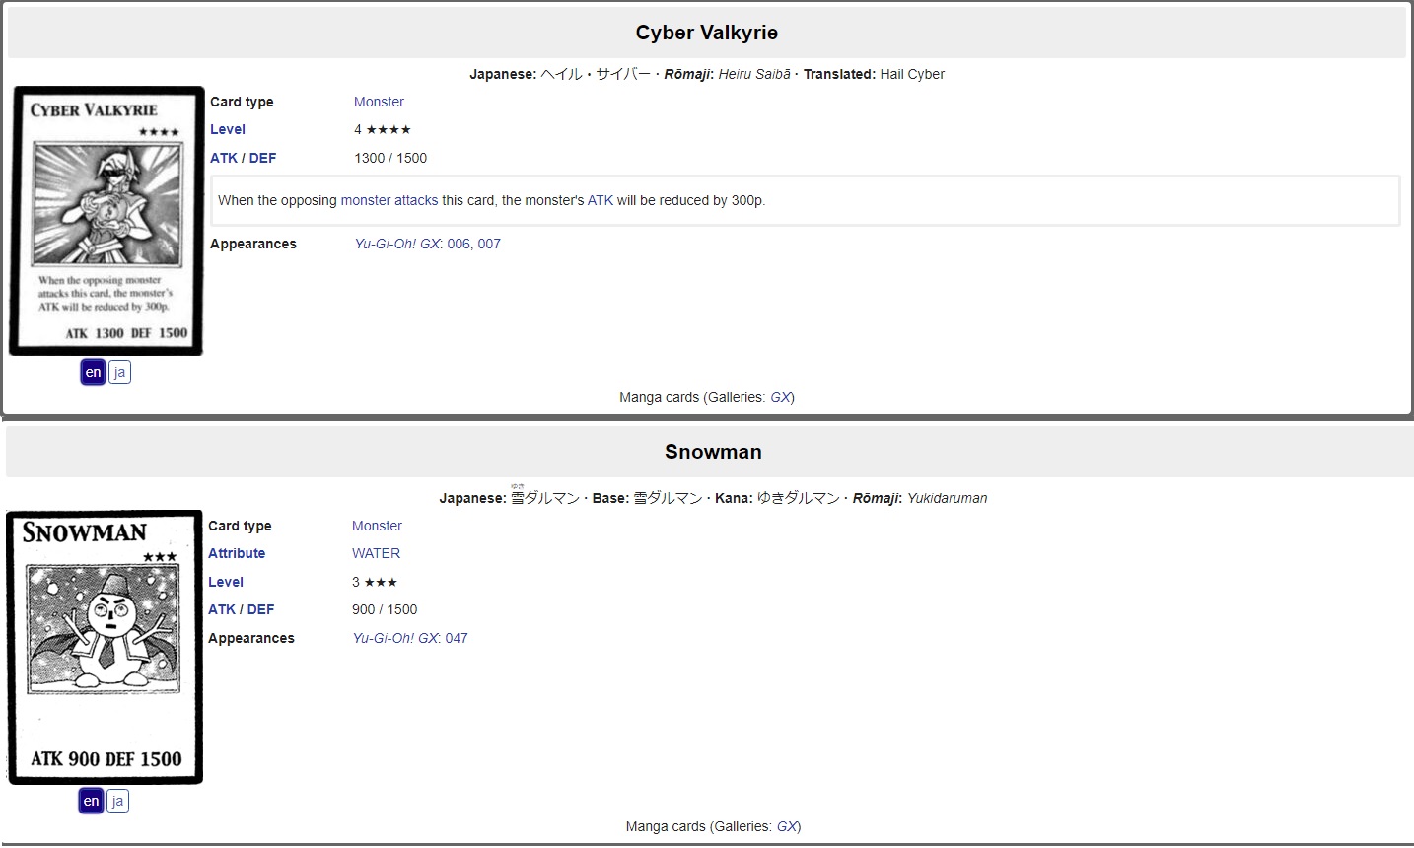Click the 'Heiru Saibā' romaji text
Image resolution: width=1414 pixels, height=848 pixels.
click(x=754, y=74)
